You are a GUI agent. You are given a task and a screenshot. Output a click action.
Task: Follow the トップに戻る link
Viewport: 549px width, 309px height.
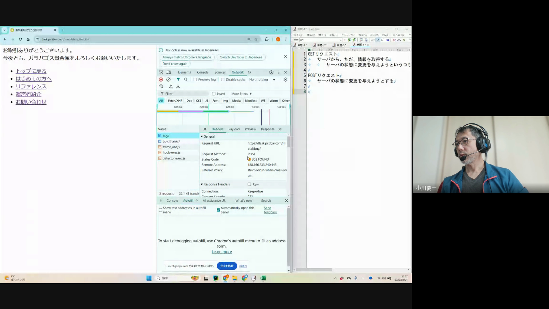[31, 71]
